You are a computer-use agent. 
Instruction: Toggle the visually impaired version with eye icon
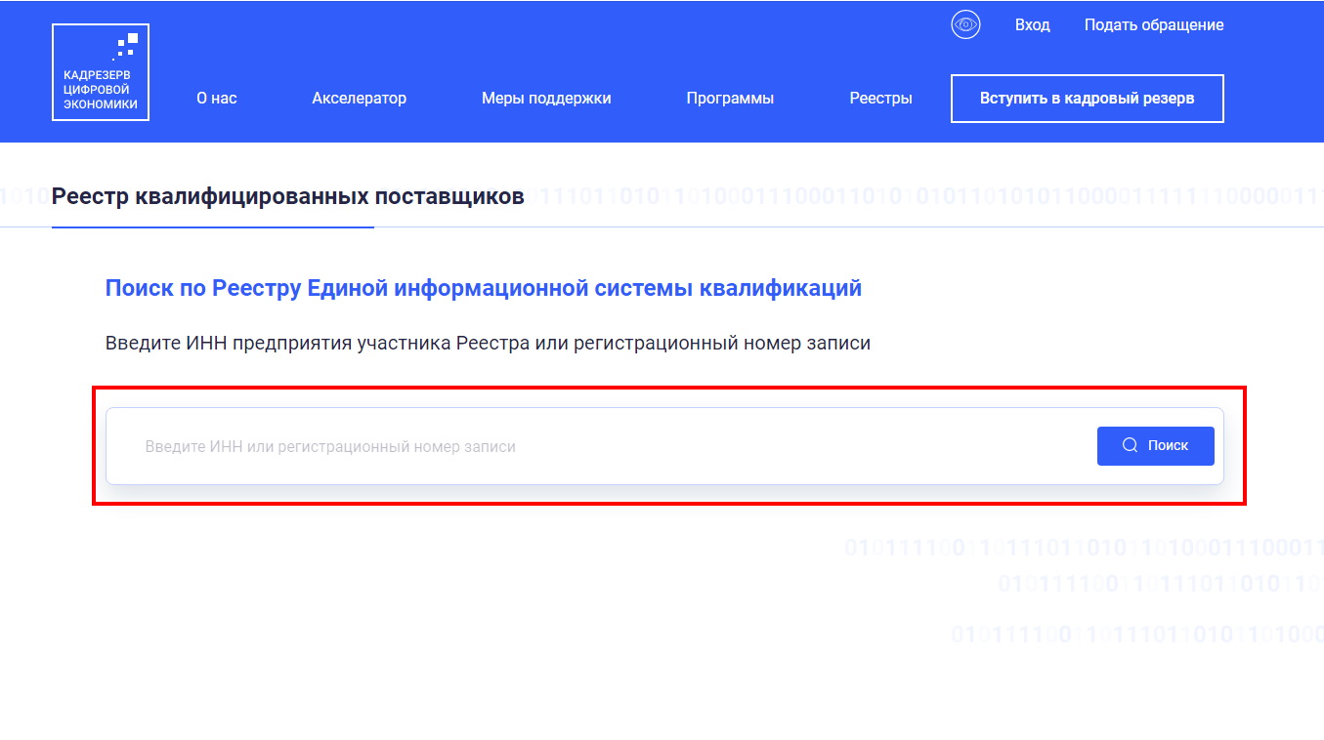(964, 23)
